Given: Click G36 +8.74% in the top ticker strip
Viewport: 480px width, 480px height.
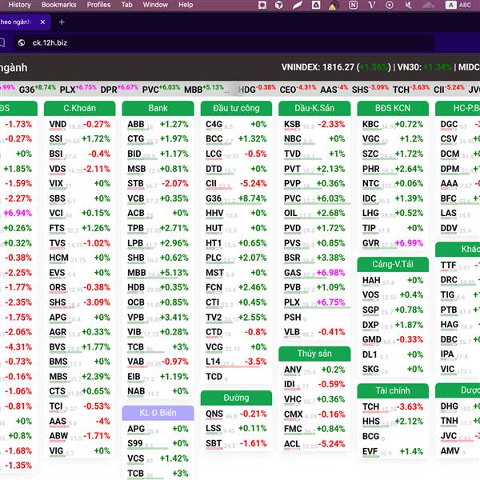Looking at the screenshot, I should coord(38,89).
